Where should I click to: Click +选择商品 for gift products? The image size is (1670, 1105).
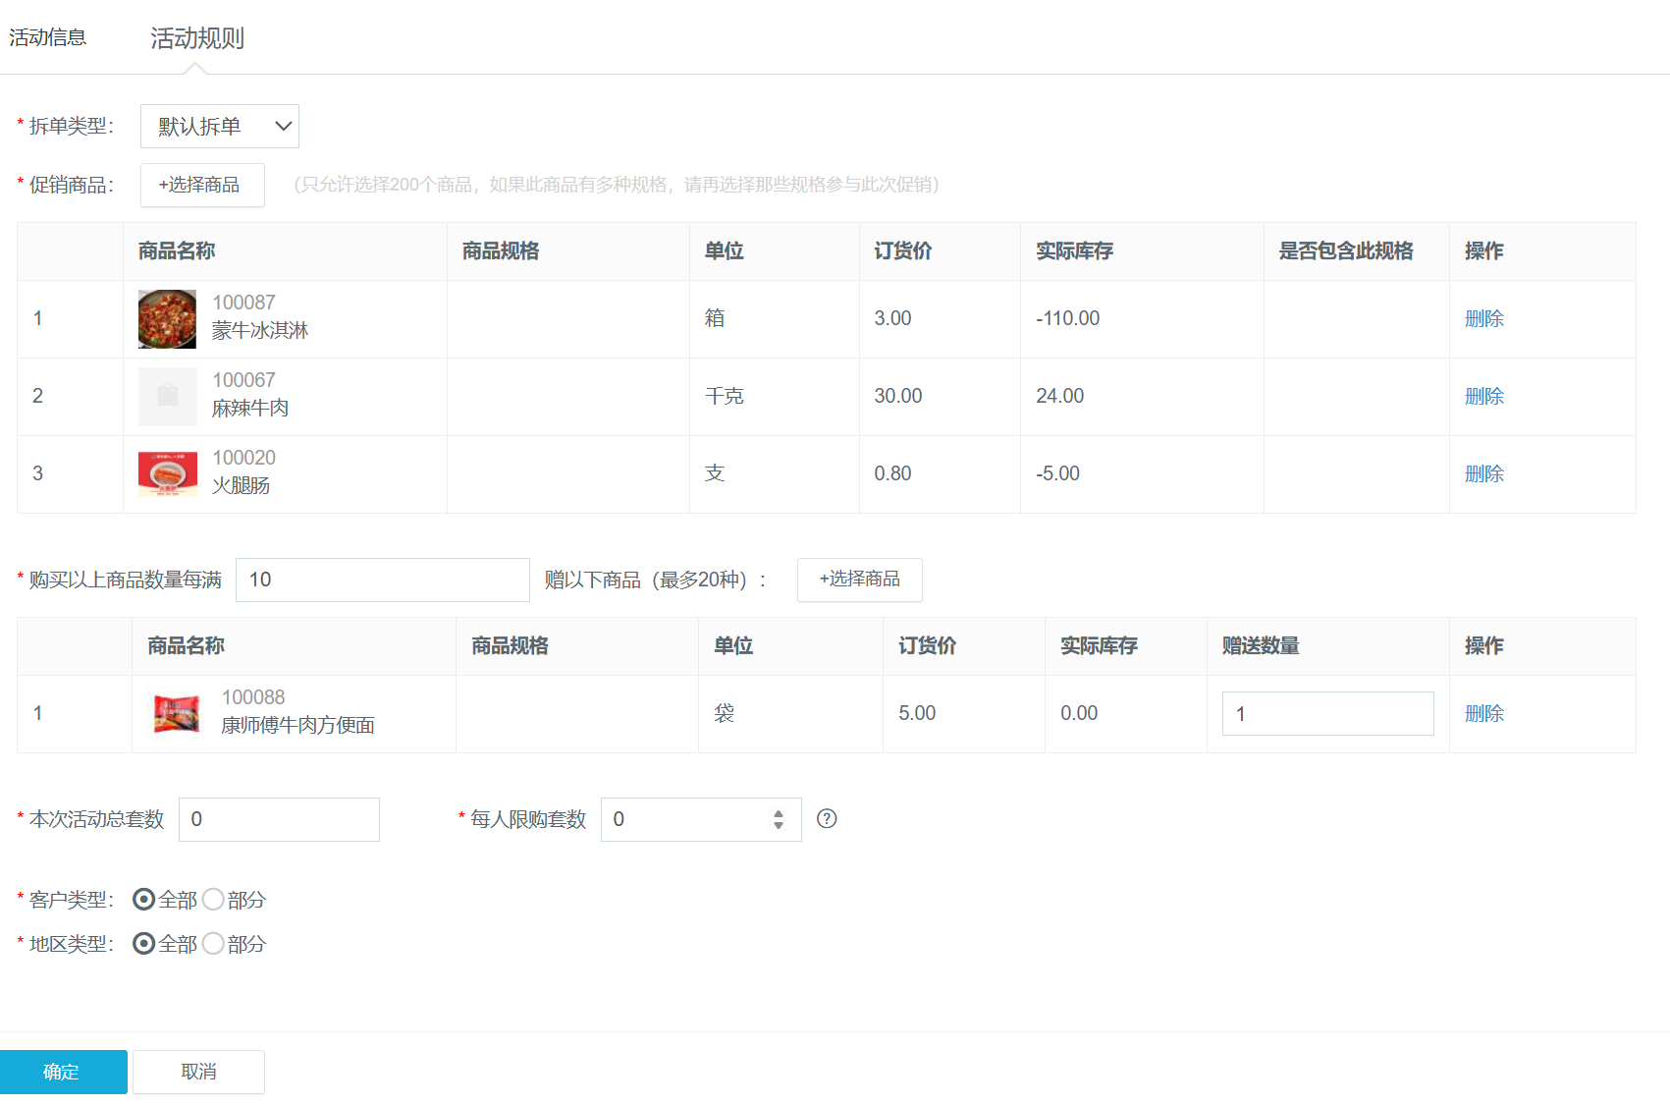click(859, 580)
